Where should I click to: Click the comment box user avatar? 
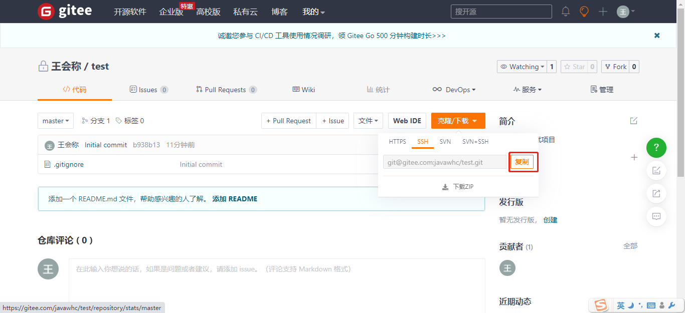click(x=48, y=269)
